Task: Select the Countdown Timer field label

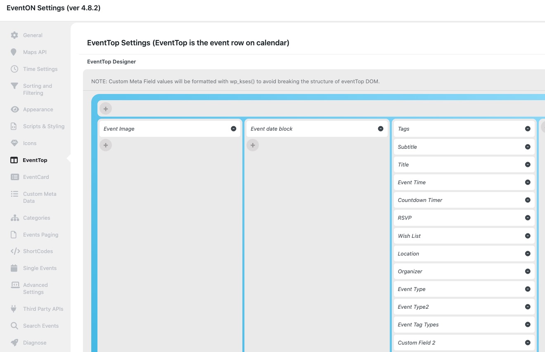Action: point(420,200)
